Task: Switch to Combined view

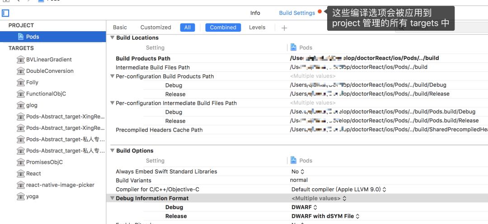Action: point(223,28)
